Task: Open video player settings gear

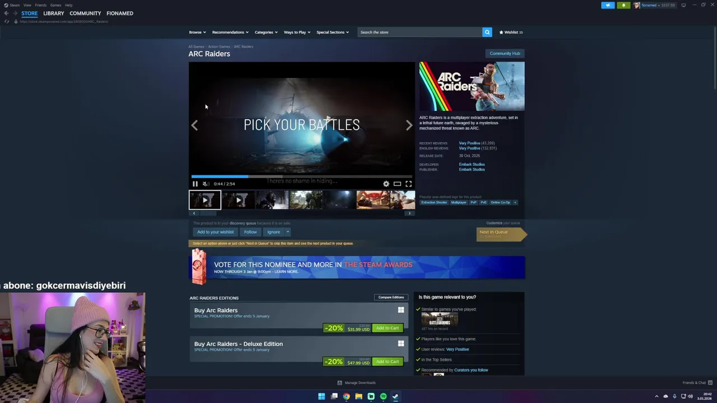Action: click(x=386, y=184)
